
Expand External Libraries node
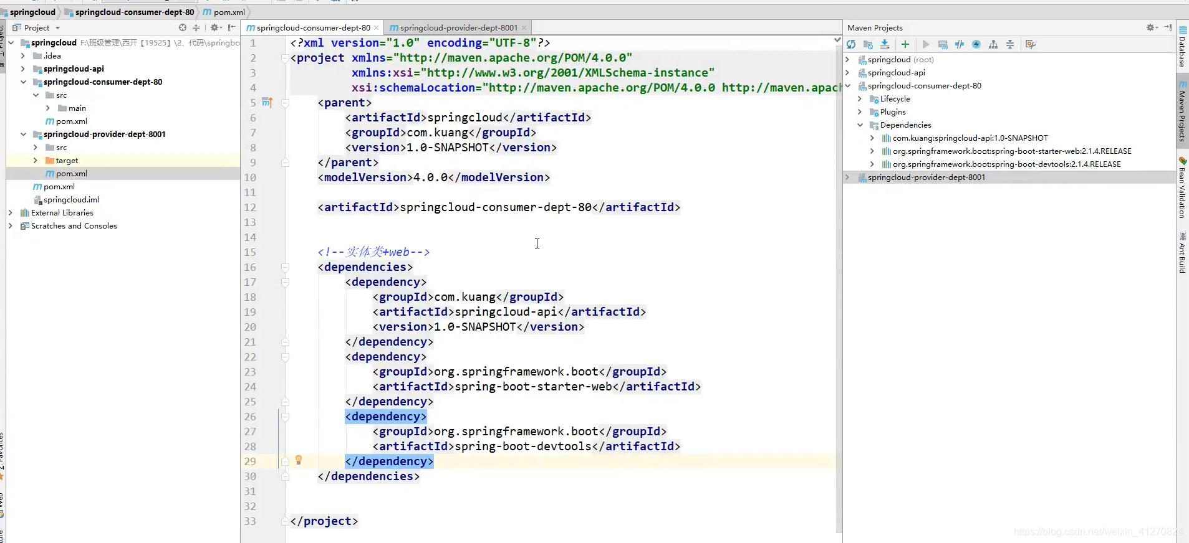point(11,212)
